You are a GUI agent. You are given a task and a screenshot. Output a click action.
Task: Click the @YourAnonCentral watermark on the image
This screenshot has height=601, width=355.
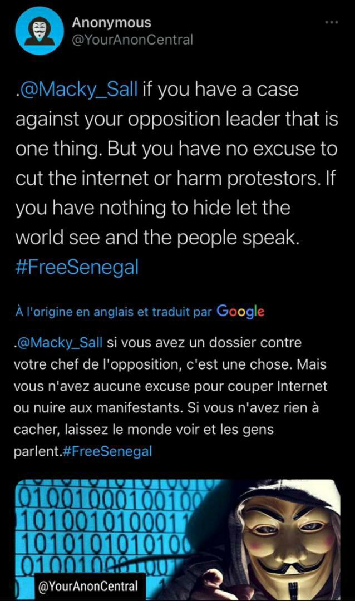point(89,586)
